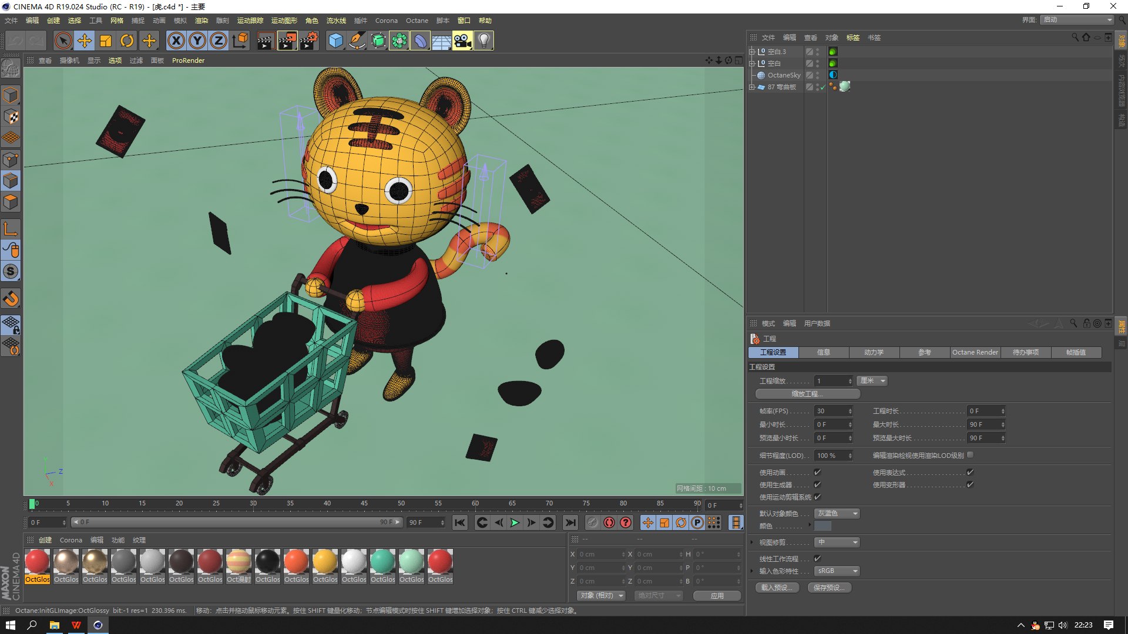Open the floor environment icon

[441, 41]
